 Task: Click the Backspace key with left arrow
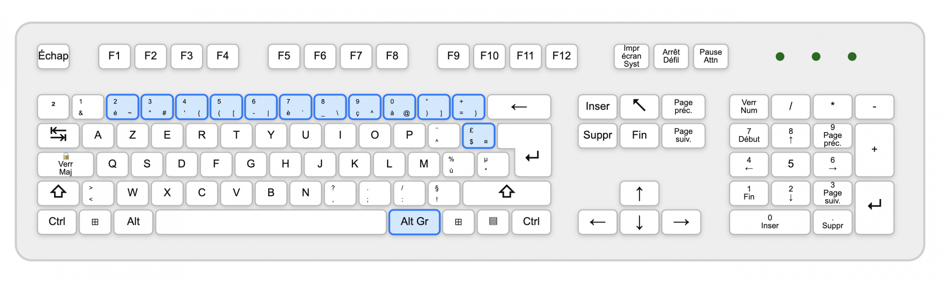[519, 107]
